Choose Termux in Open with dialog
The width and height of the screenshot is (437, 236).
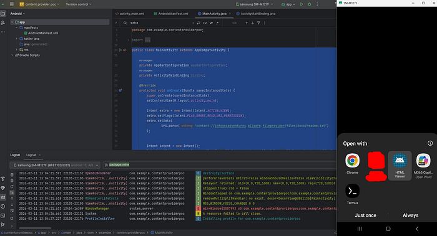[352, 194]
